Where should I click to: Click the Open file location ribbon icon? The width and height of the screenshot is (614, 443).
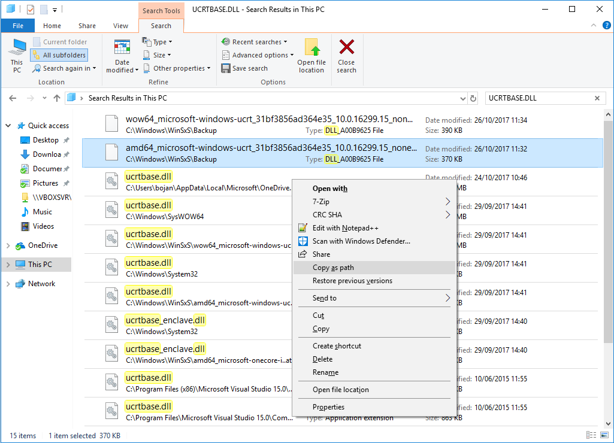pyautogui.click(x=311, y=47)
